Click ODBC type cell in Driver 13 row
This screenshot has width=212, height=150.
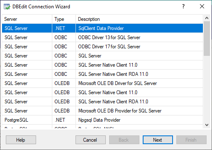point(64,37)
